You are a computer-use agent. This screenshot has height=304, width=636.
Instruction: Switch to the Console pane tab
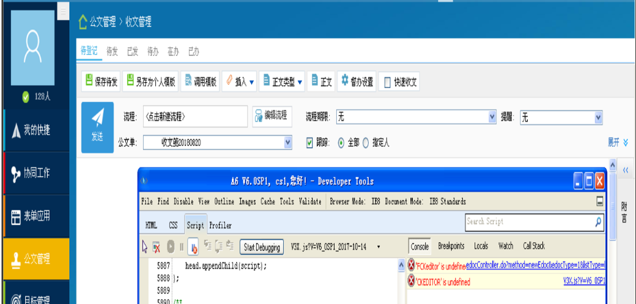click(x=420, y=247)
